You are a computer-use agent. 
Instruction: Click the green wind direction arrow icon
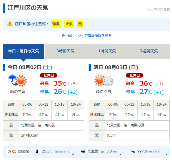(102, 152)
